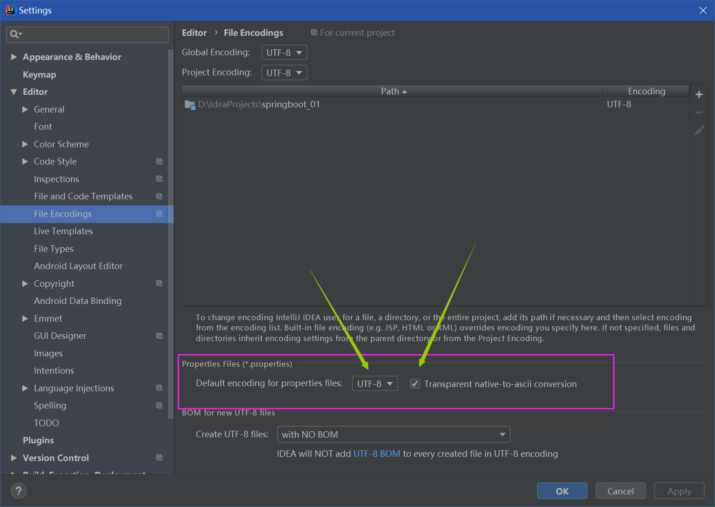Image resolution: width=715 pixels, height=507 pixels.
Task: Select Keymap in settings tree
Action: click(x=40, y=74)
